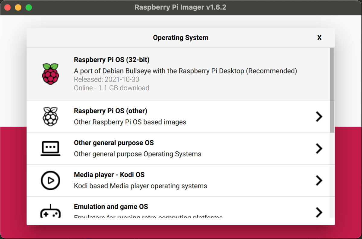
Task: Close the Operating System dialog with X
Action: point(319,38)
